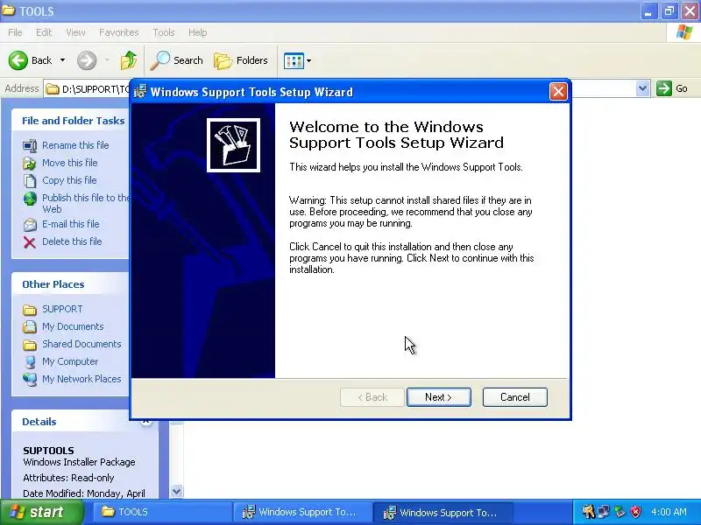The image size is (701, 525).
Task: Close the Setup Wizard with red X
Action: [x=558, y=92]
